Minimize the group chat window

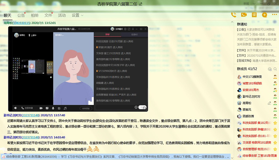tap(262, 4)
